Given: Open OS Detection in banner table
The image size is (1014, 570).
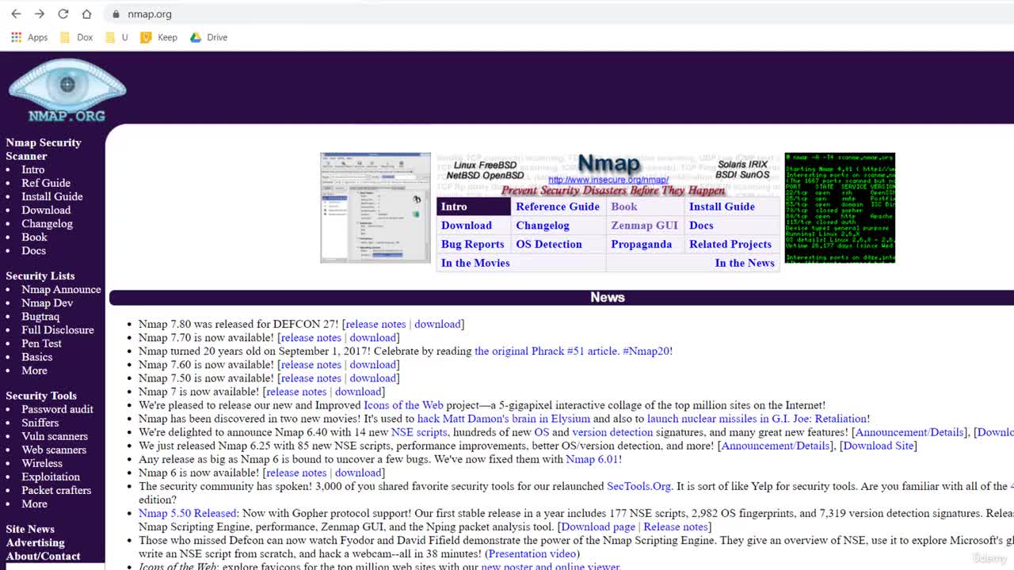Looking at the screenshot, I should [x=549, y=245].
